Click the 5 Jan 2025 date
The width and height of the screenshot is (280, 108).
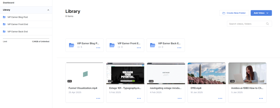point(237,92)
